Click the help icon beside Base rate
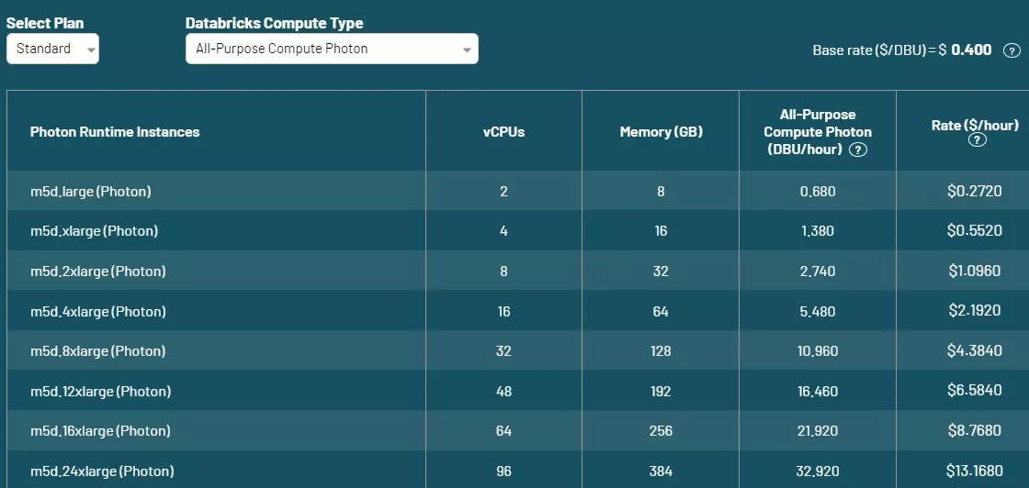 point(1012,50)
